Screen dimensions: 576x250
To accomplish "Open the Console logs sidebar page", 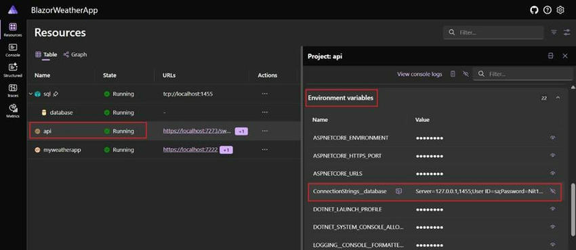I will (13, 50).
